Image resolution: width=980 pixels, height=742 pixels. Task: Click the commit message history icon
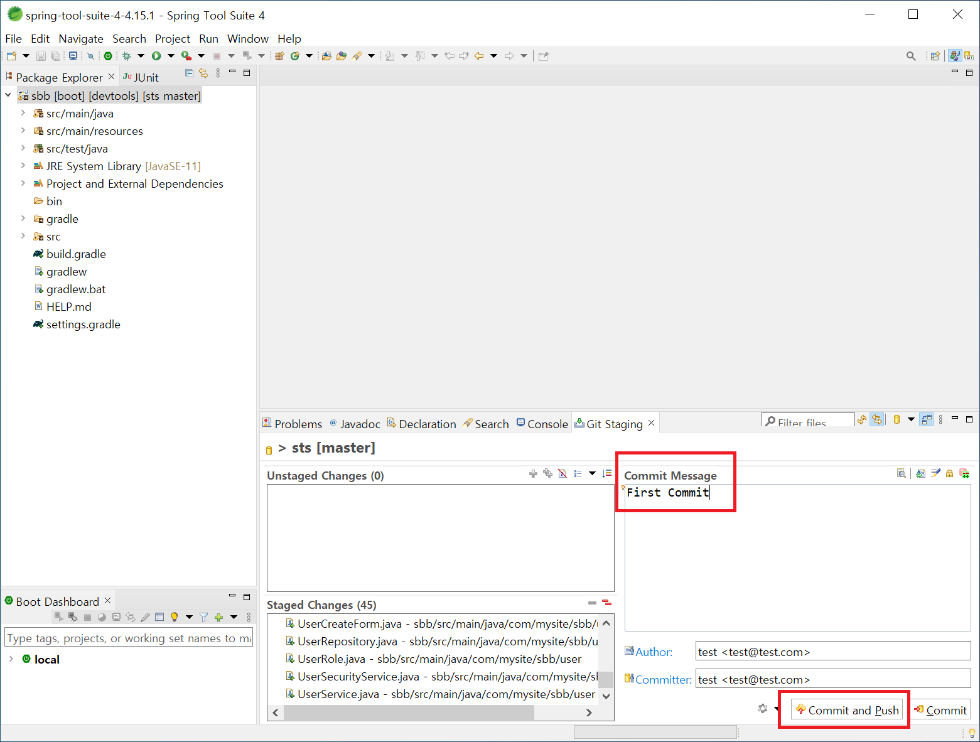[902, 473]
